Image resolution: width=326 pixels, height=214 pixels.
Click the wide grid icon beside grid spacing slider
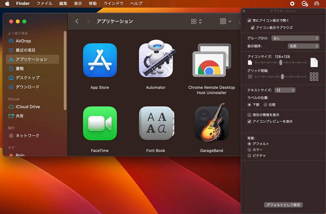tap(314, 77)
